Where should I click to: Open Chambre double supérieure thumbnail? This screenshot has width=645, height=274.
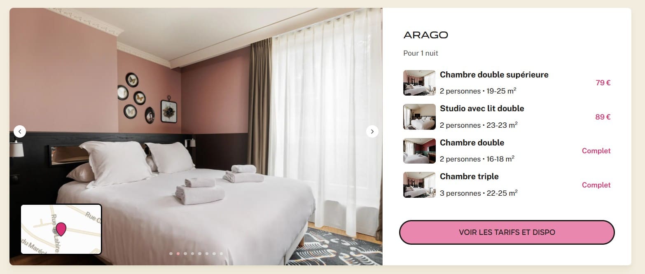(x=419, y=83)
